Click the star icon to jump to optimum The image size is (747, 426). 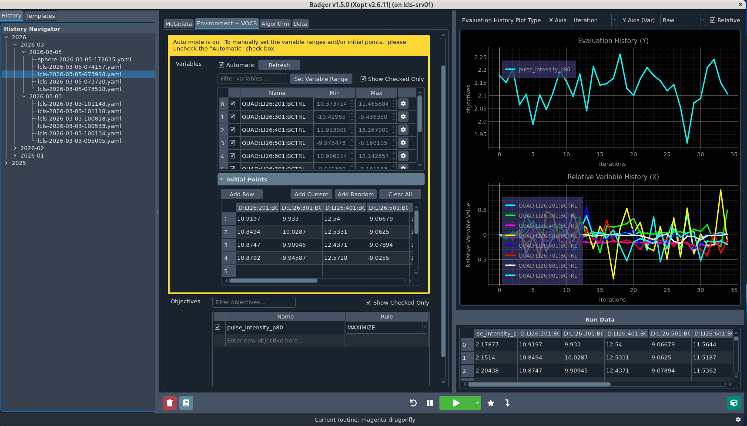(491, 403)
